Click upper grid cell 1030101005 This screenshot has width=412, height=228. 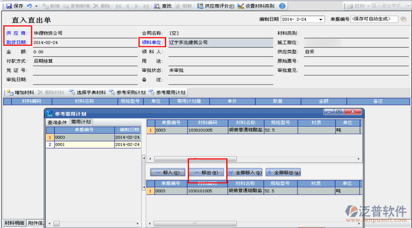click(x=208, y=130)
